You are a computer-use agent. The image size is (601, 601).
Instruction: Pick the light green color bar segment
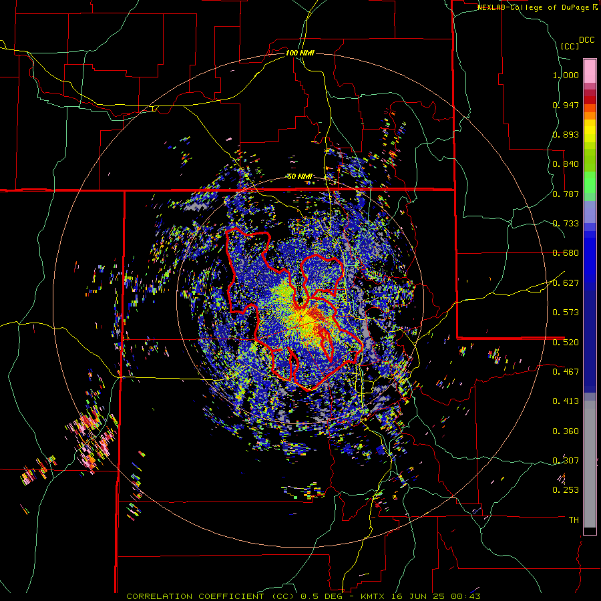pos(590,182)
